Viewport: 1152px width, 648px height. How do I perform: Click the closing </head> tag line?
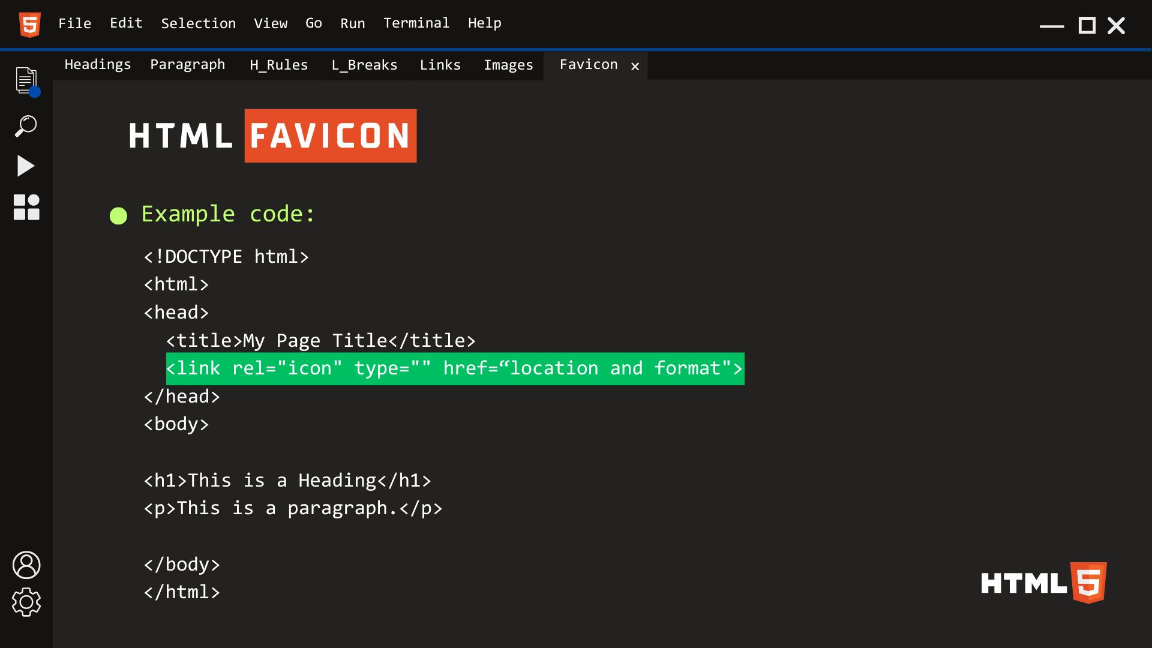182,397
